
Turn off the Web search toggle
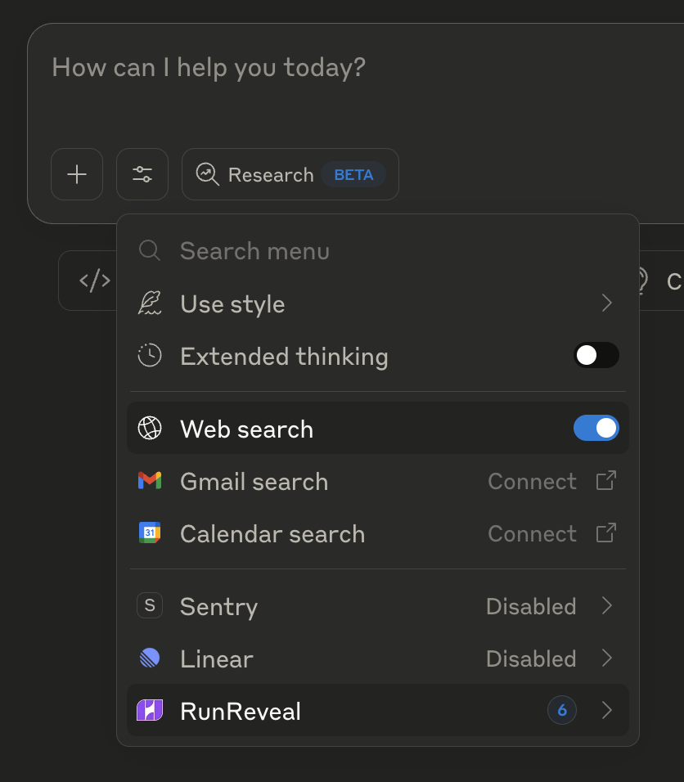pyautogui.click(x=596, y=429)
